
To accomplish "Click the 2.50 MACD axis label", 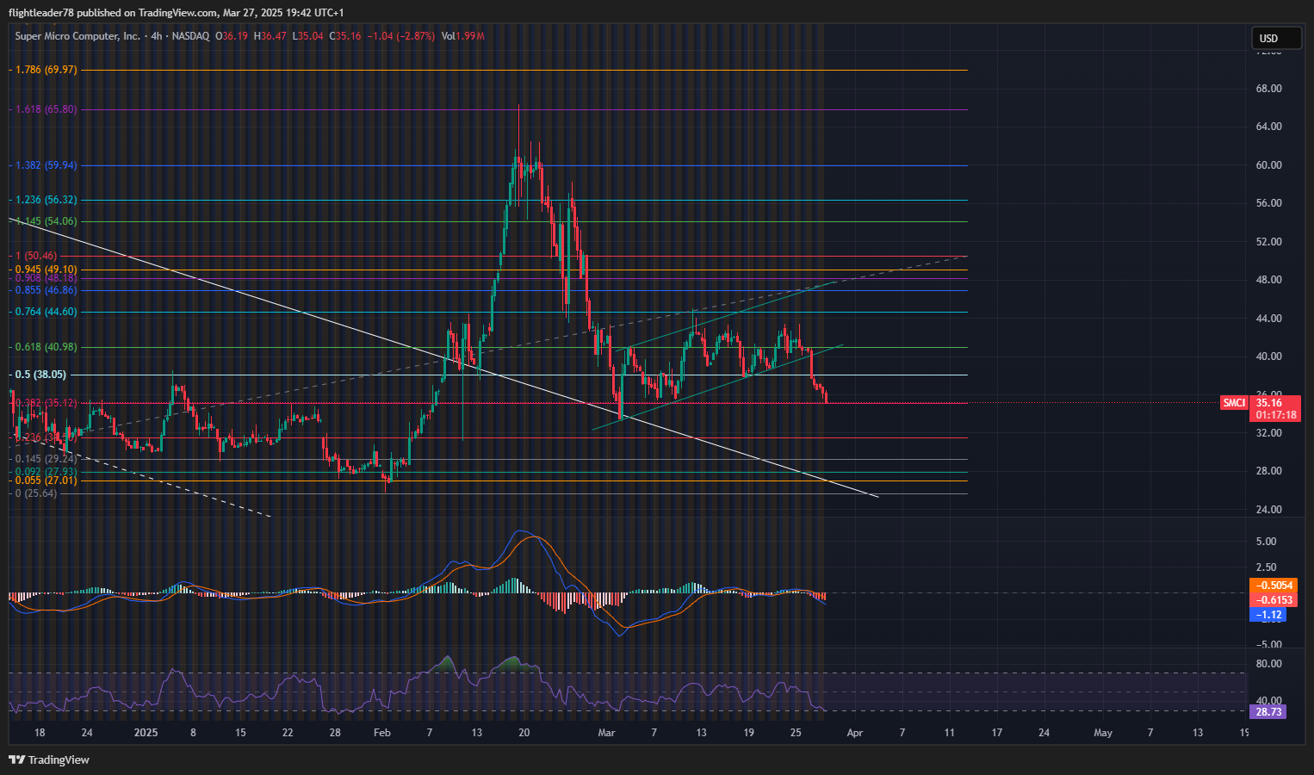I will pyautogui.click(x=1266, y=567).
